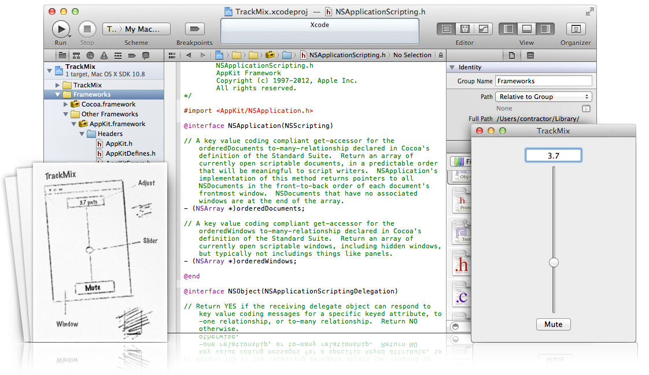Click the Stop button in the toolbar

pos(87,30)
